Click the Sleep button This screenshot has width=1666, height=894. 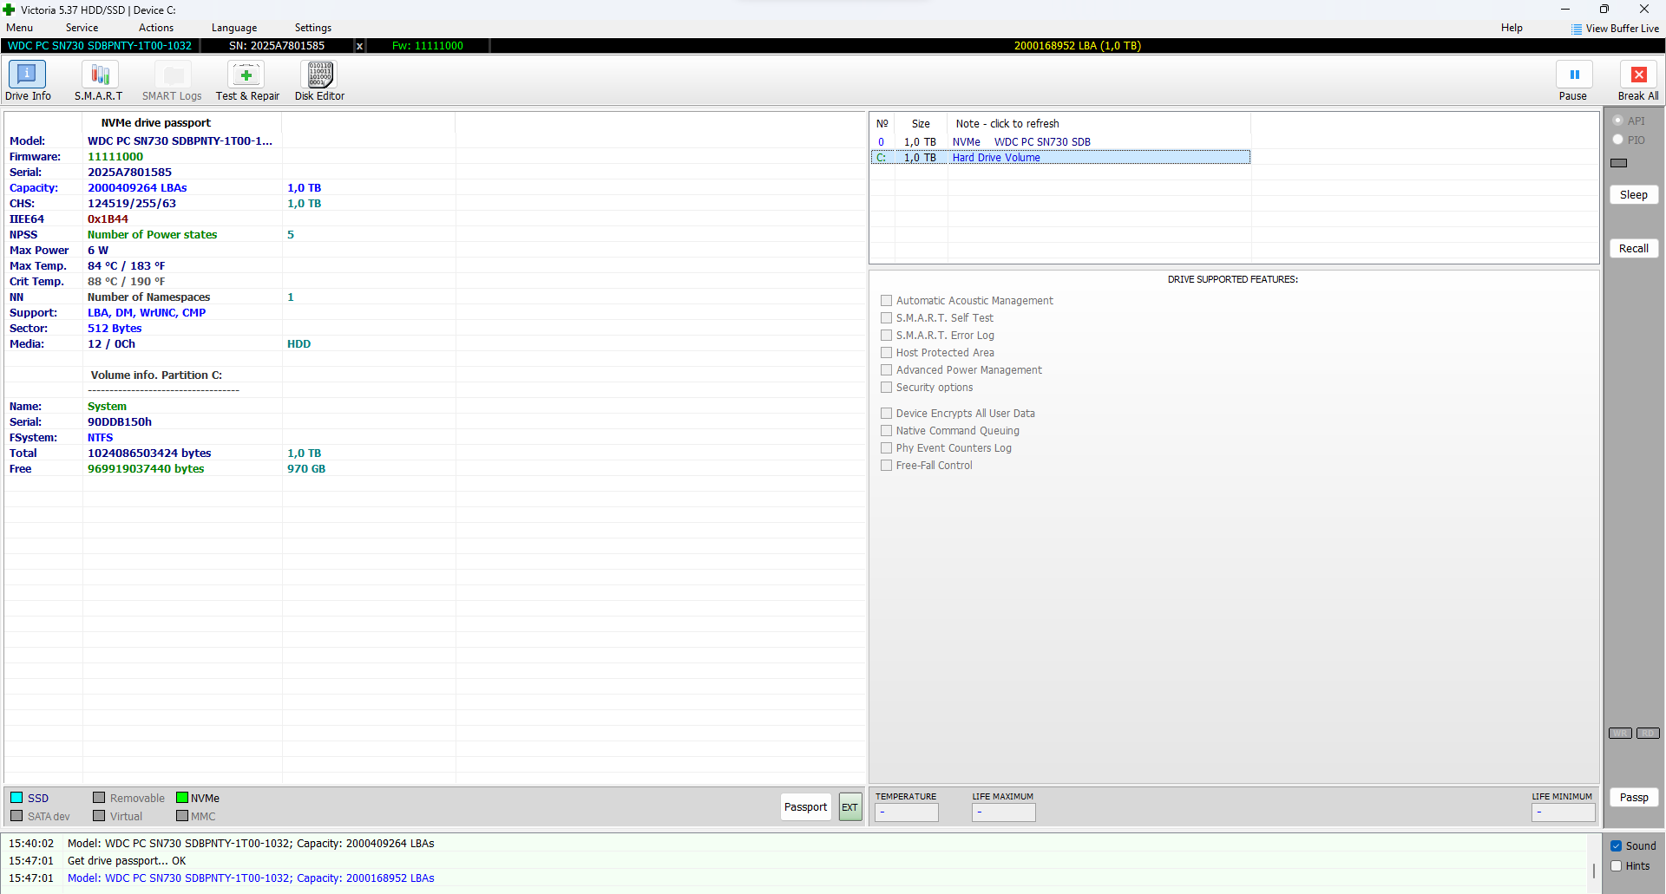pyautogui.click(x=1634, y=195)
